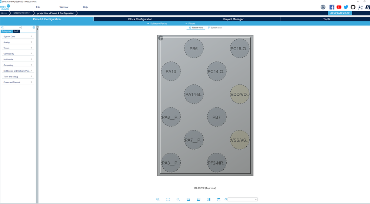Screen dimensions: 370x204
Task: Expand the Trace and Debug category
Action: click(18, 76)
